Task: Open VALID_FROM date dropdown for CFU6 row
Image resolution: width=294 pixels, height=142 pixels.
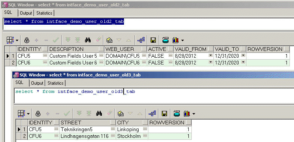Action: (211, 62)
